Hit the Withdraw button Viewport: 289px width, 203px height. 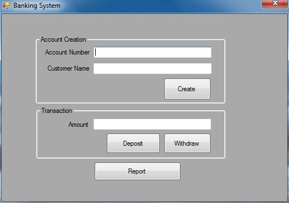(187, 143)
